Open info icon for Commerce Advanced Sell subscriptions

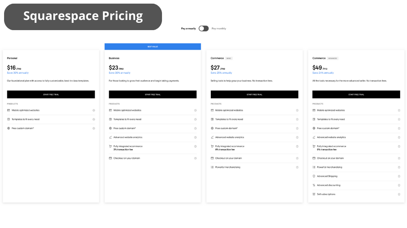click(x=399, y=194)
